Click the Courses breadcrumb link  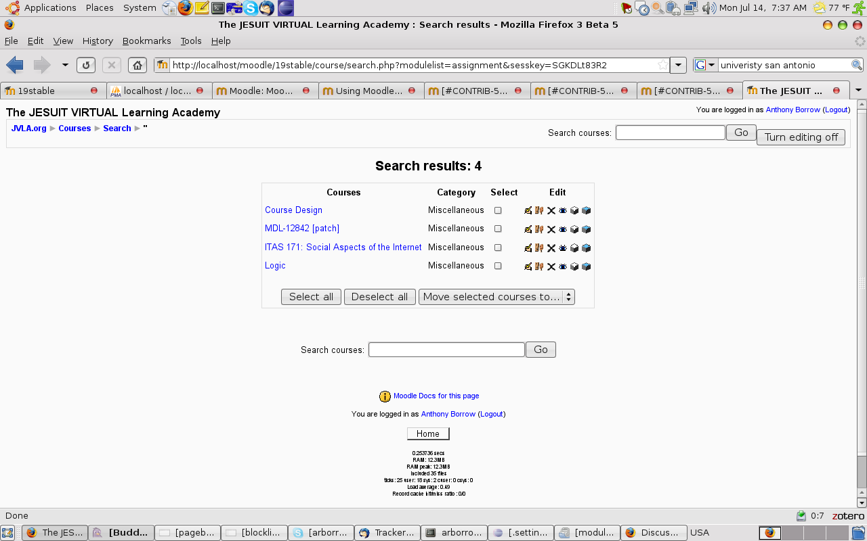(75, 128)
